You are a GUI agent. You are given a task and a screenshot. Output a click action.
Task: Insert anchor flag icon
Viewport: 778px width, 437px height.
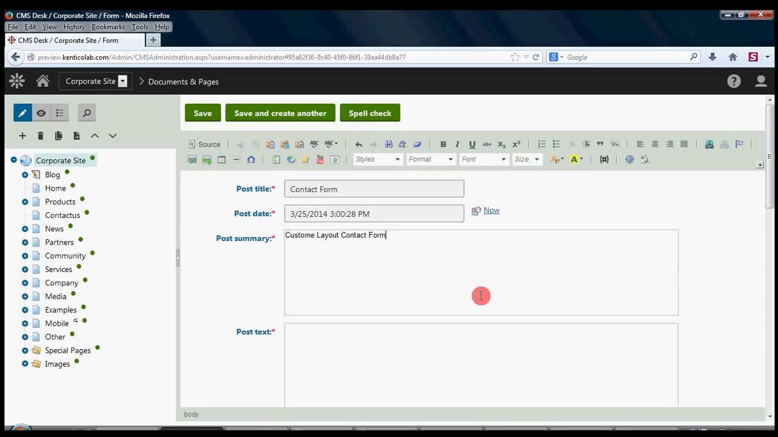click(x=739, y=144)
